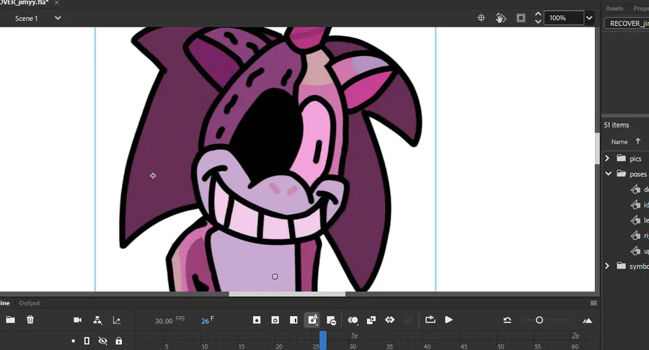Select the first symbol under poses
Image resolution: width=649 pixels, height=350 pixels.
click(x=639, y=189)
